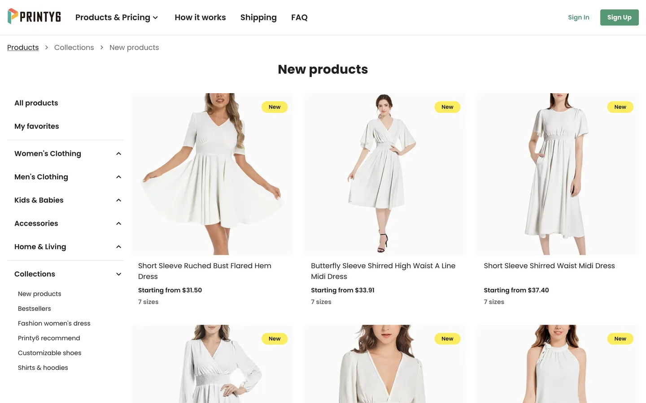Click the Sign In link
The height and width of the screenshot is (403, 646).
[578, 17]
